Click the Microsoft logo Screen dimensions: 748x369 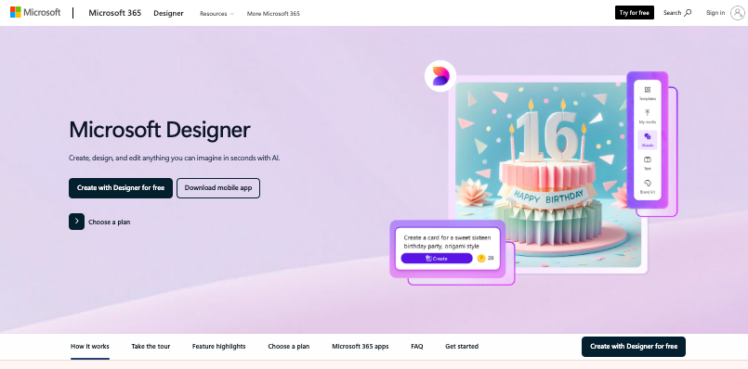(x=35, y=12)
